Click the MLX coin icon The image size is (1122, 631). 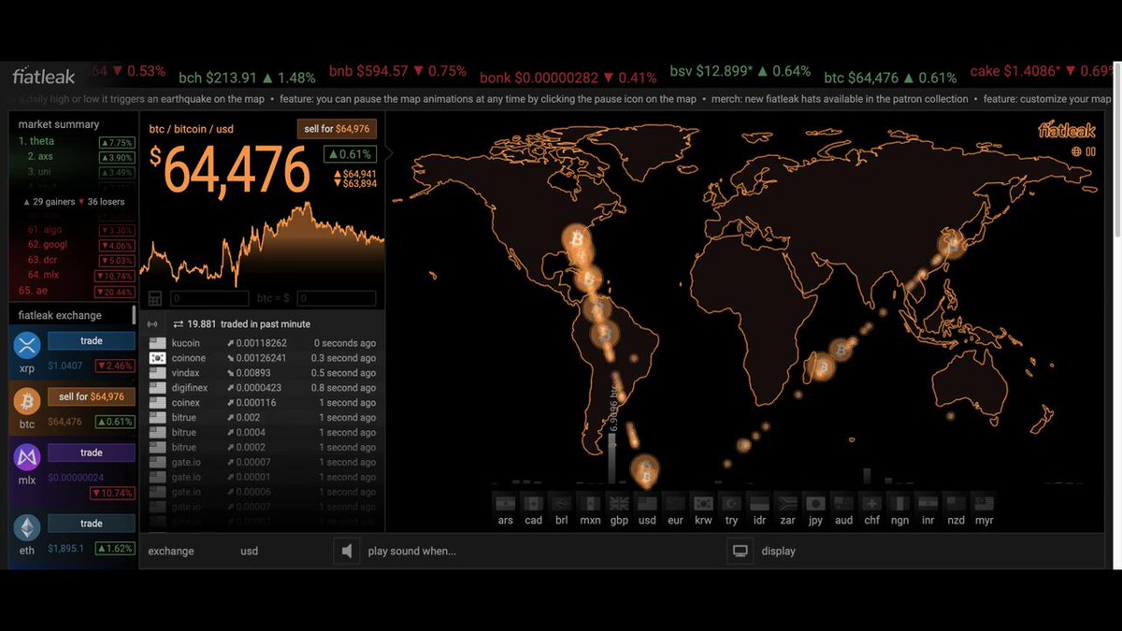tap(26, 457)
